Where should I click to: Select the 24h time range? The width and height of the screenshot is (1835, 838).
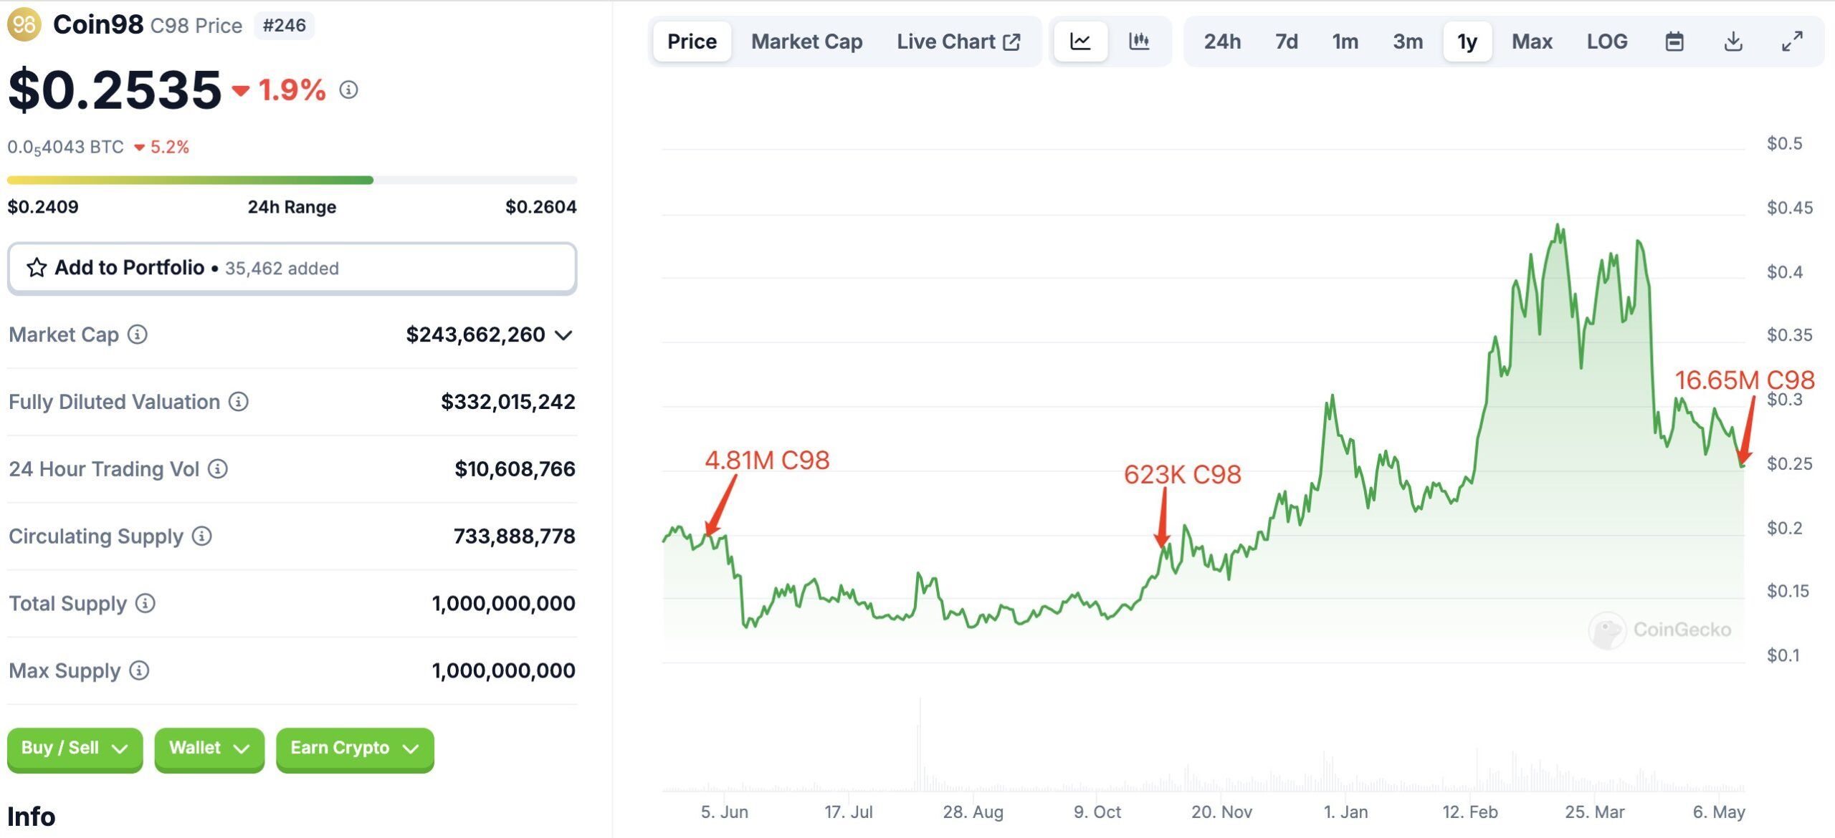1222,42
